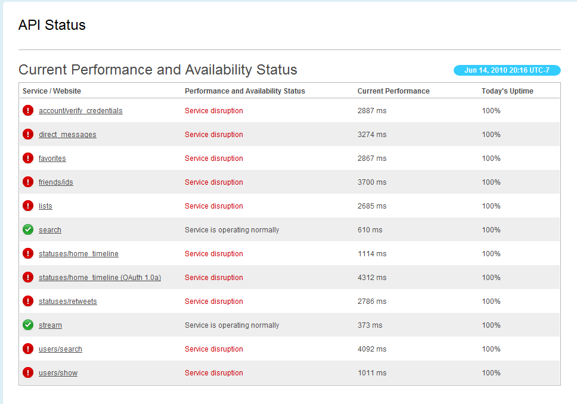Click the Today's Uptime column header
This screenshot has height=404, width=577.
tap(507, 91)
